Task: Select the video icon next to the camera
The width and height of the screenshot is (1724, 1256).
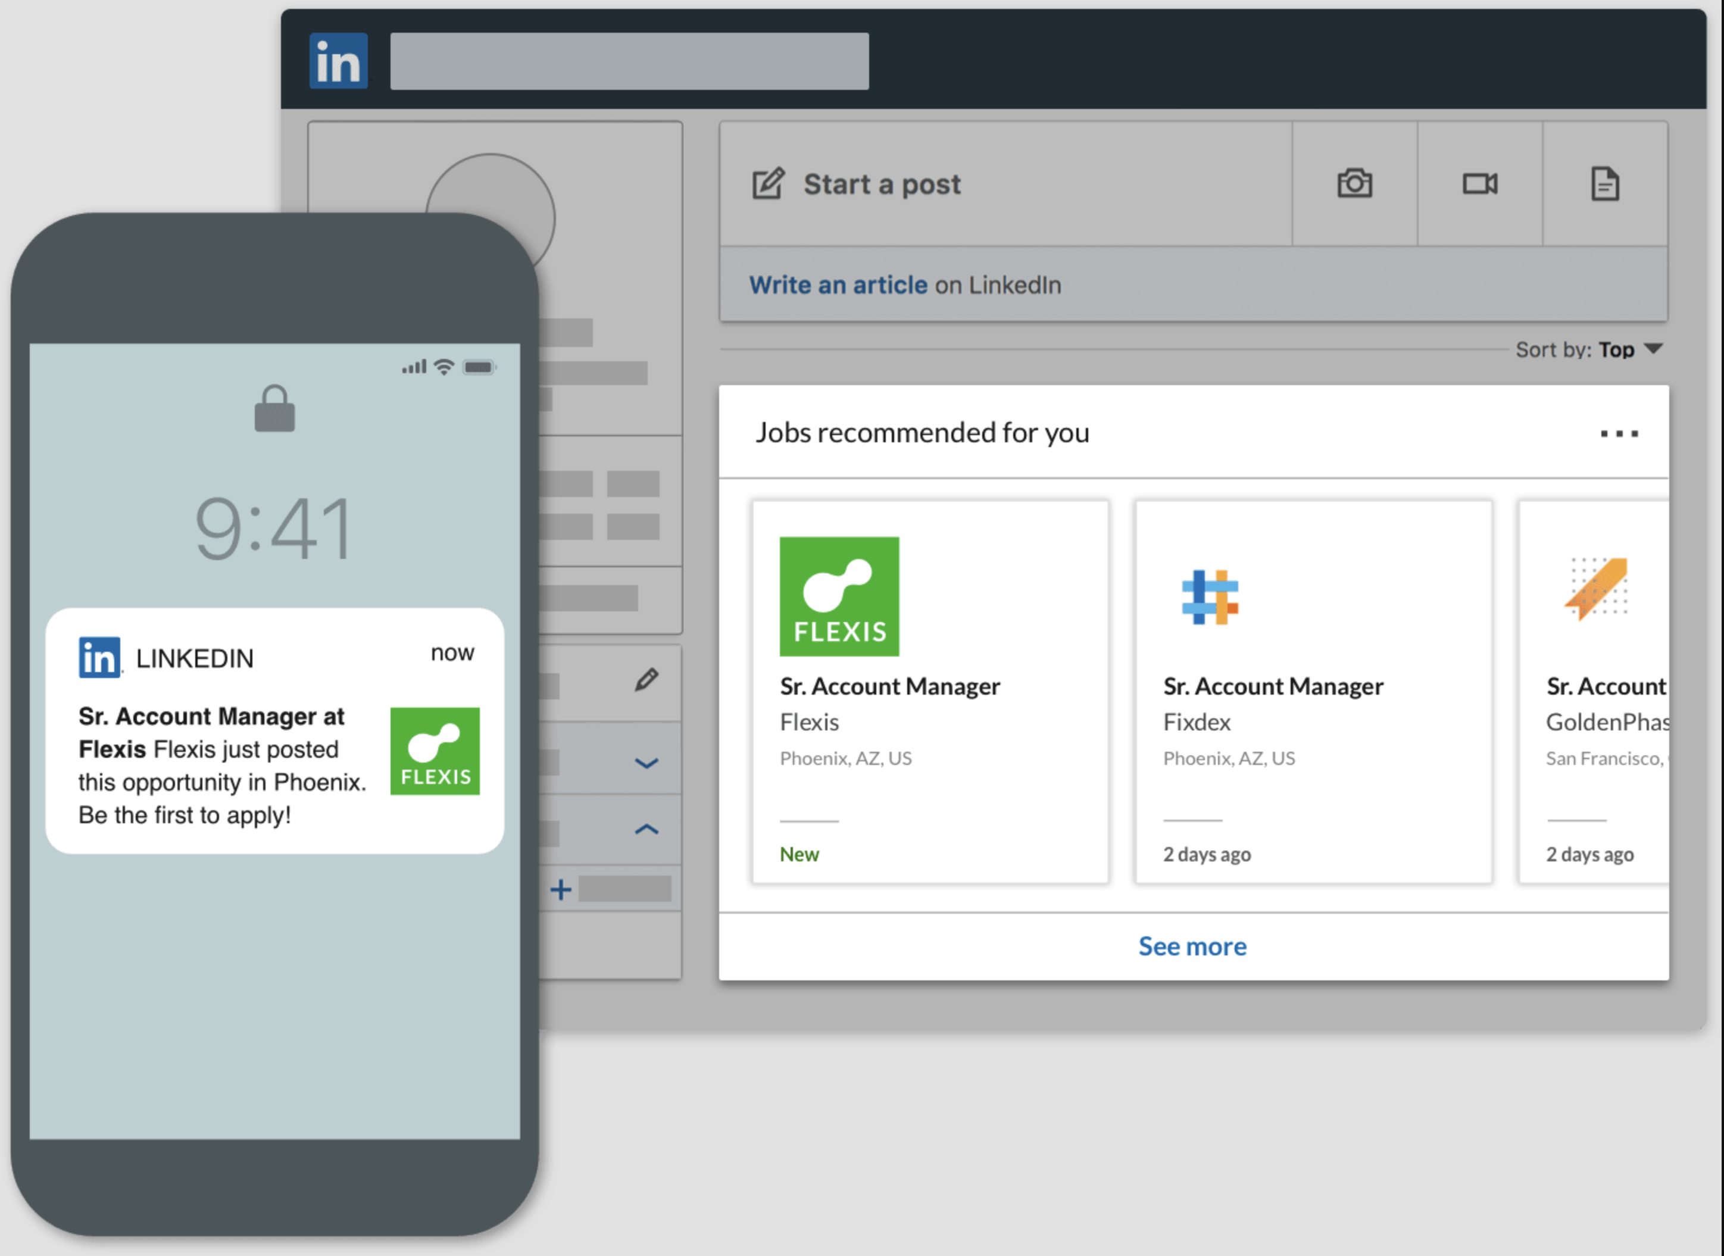Action: coord(1479,184)
